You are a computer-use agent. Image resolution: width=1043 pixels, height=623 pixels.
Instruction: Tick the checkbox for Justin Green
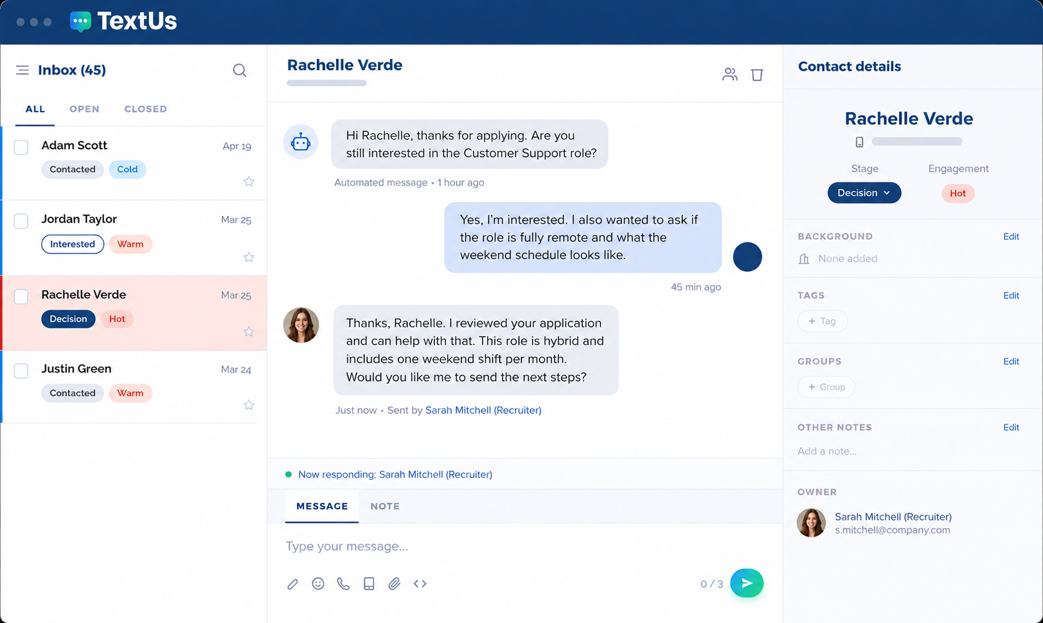21,371
